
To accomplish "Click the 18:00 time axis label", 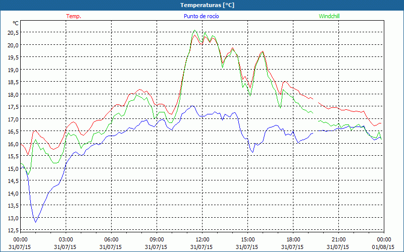I will coord(293,239).
